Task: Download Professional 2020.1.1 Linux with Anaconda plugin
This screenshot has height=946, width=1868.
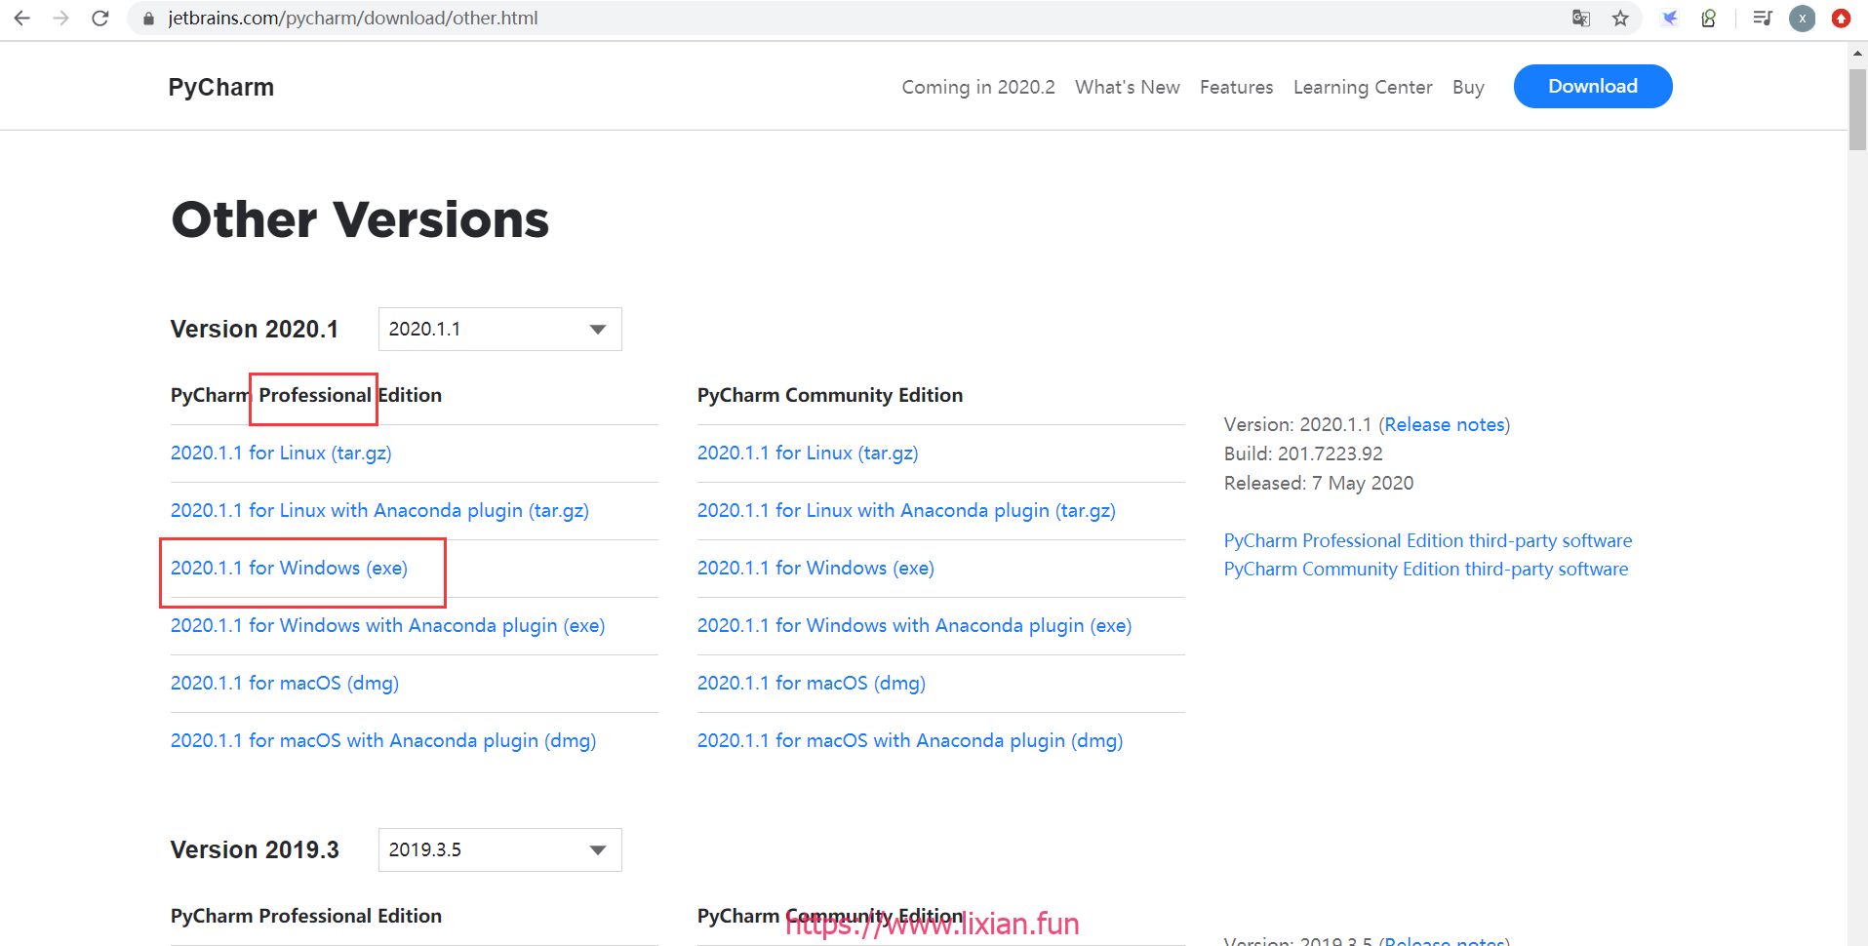Action: pyautogui.click(x=379, y=510)
